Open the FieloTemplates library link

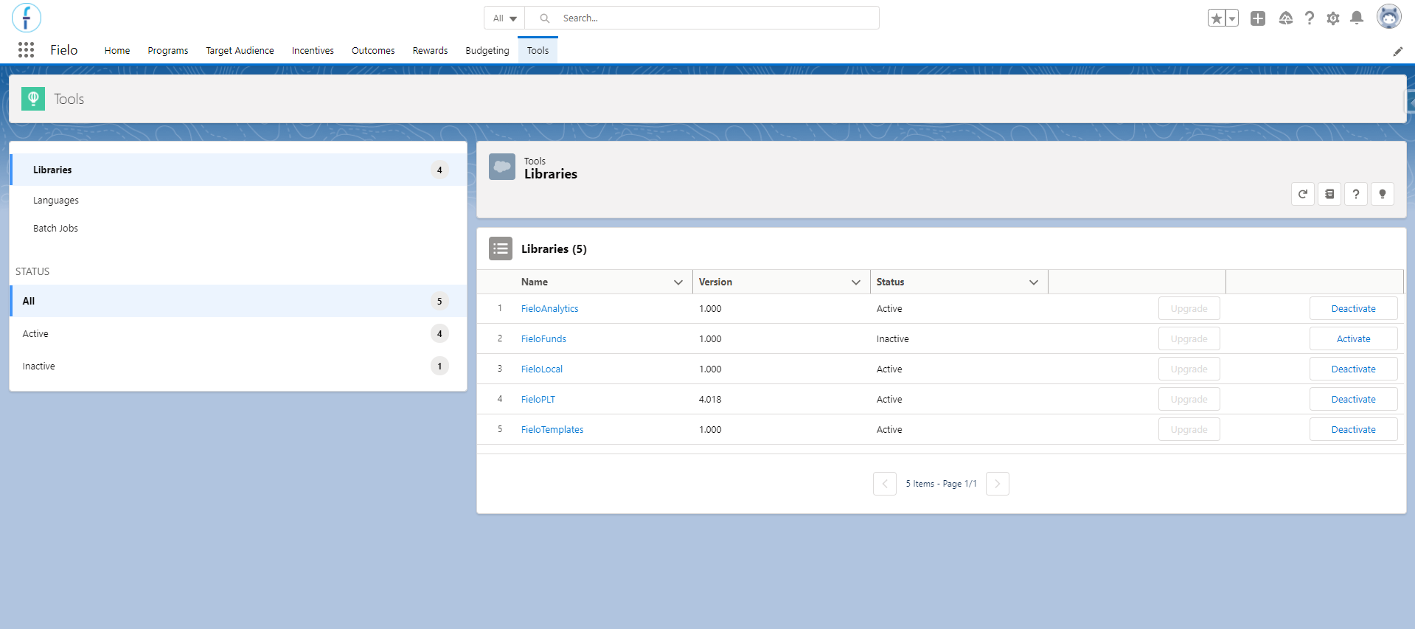tap(552, 430)
